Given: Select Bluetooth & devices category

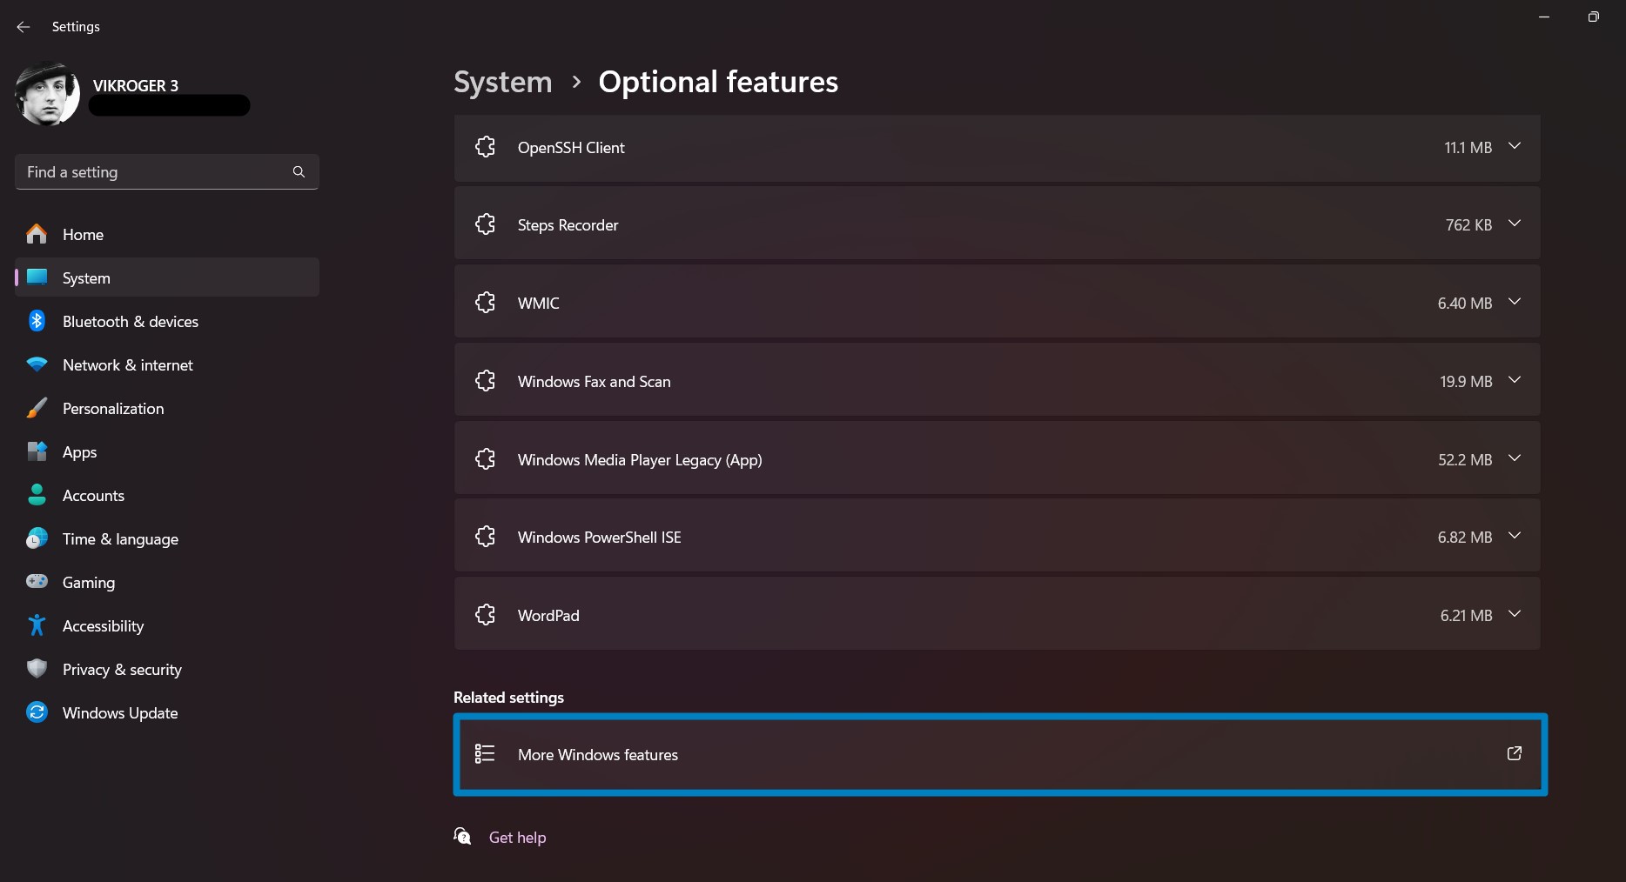Looking at the screenshot, I should (x=167, y=322).
